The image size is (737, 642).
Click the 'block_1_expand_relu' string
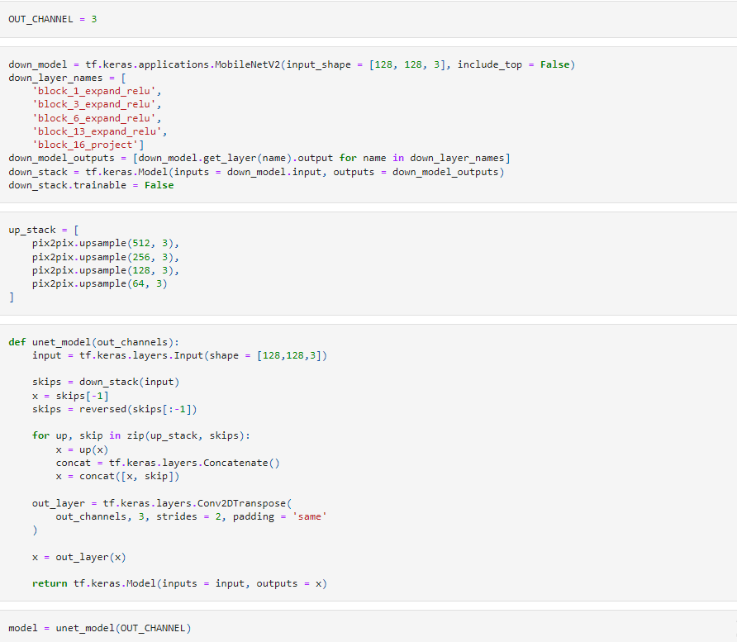97,91
